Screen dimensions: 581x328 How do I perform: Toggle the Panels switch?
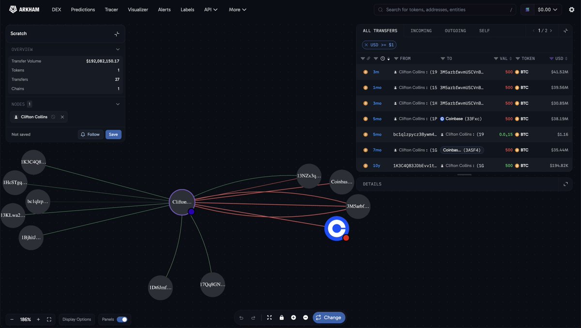(122, 319)
